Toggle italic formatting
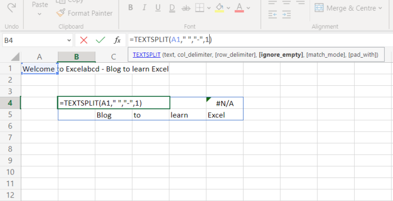This screenshot has width=393, height=201. click(144, 8)
